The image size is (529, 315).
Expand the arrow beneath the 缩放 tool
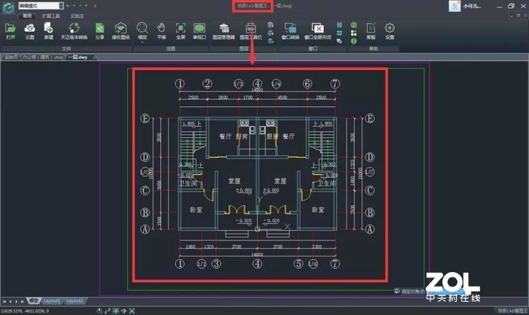click(x=142, y=43)
